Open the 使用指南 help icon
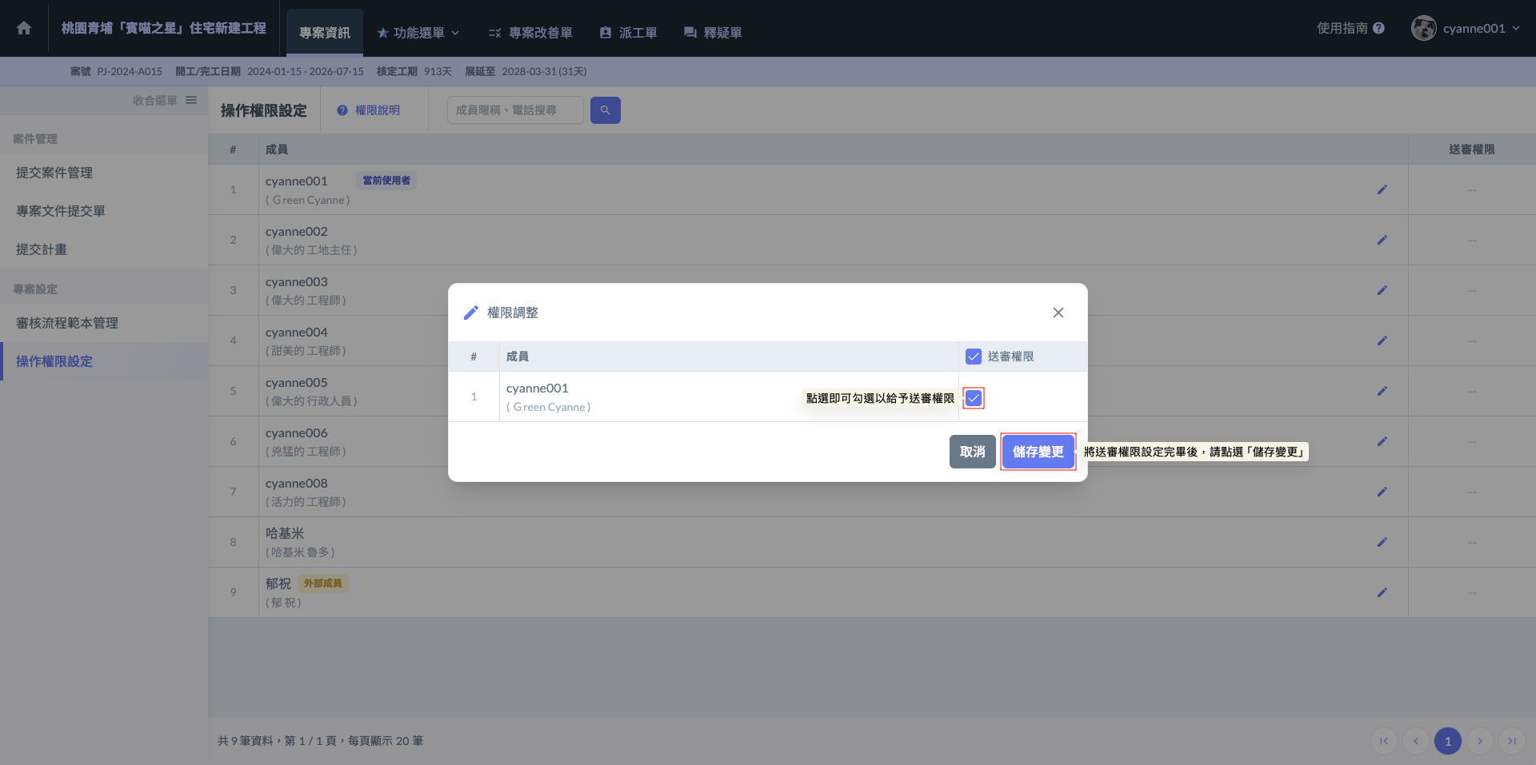This screenshot has width=1536, height=765. tap(1378, 28)
